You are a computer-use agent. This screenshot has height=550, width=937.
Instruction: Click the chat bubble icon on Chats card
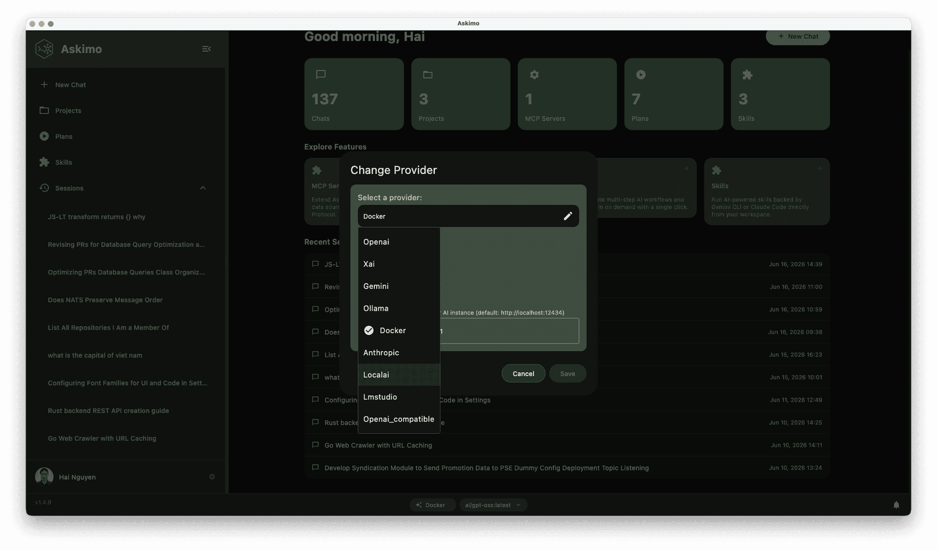pos(321,74)
